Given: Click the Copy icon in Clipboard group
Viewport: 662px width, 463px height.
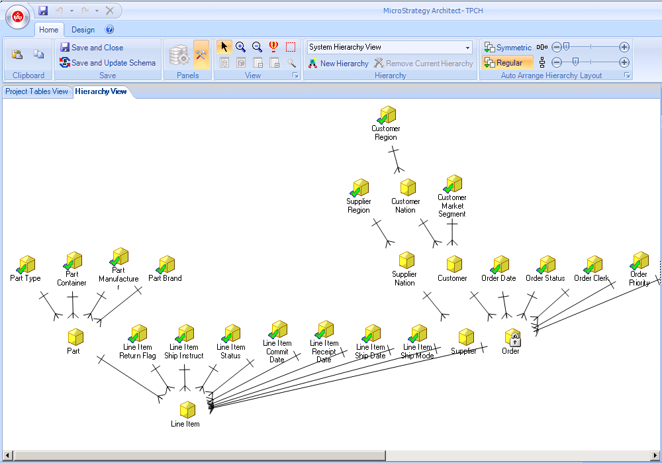Looking at the screenshot, I should click(39, 54).
